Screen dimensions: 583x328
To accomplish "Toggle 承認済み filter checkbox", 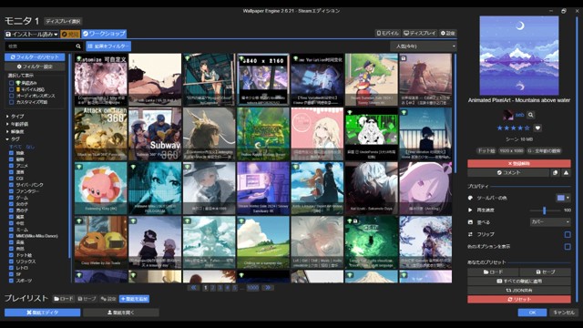I will (x=11, y=83).
